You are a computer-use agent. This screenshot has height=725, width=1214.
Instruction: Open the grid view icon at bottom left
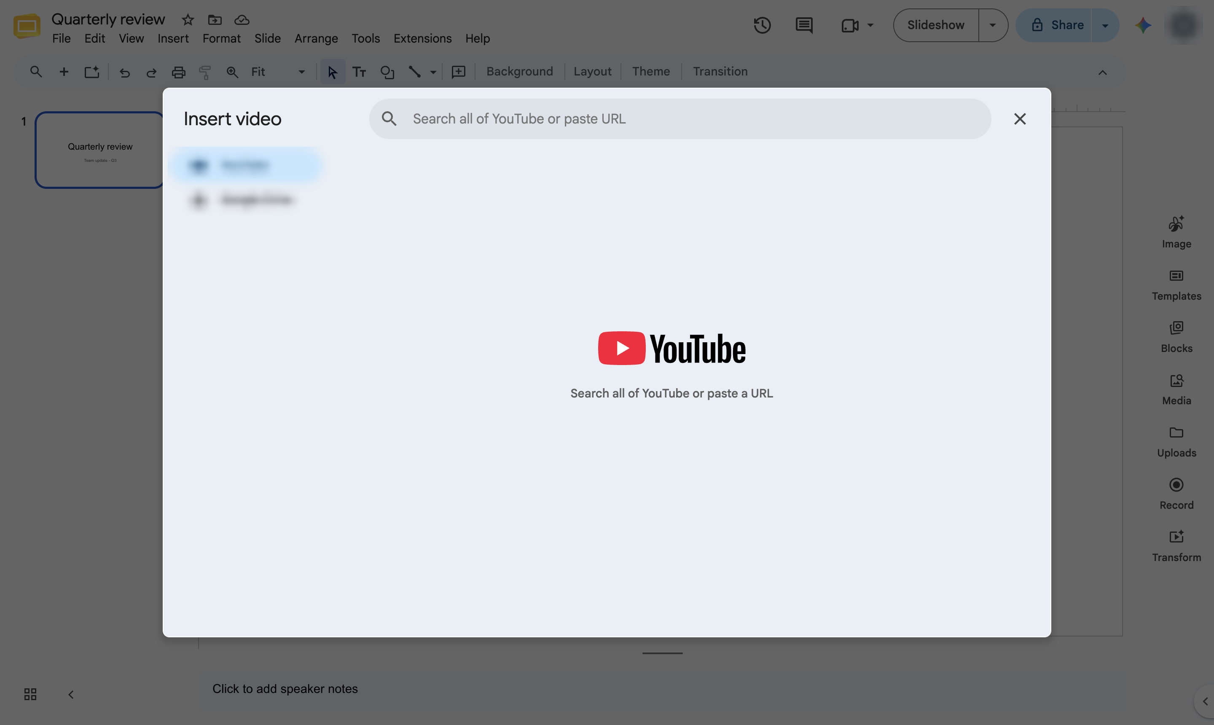click(30, 694)
